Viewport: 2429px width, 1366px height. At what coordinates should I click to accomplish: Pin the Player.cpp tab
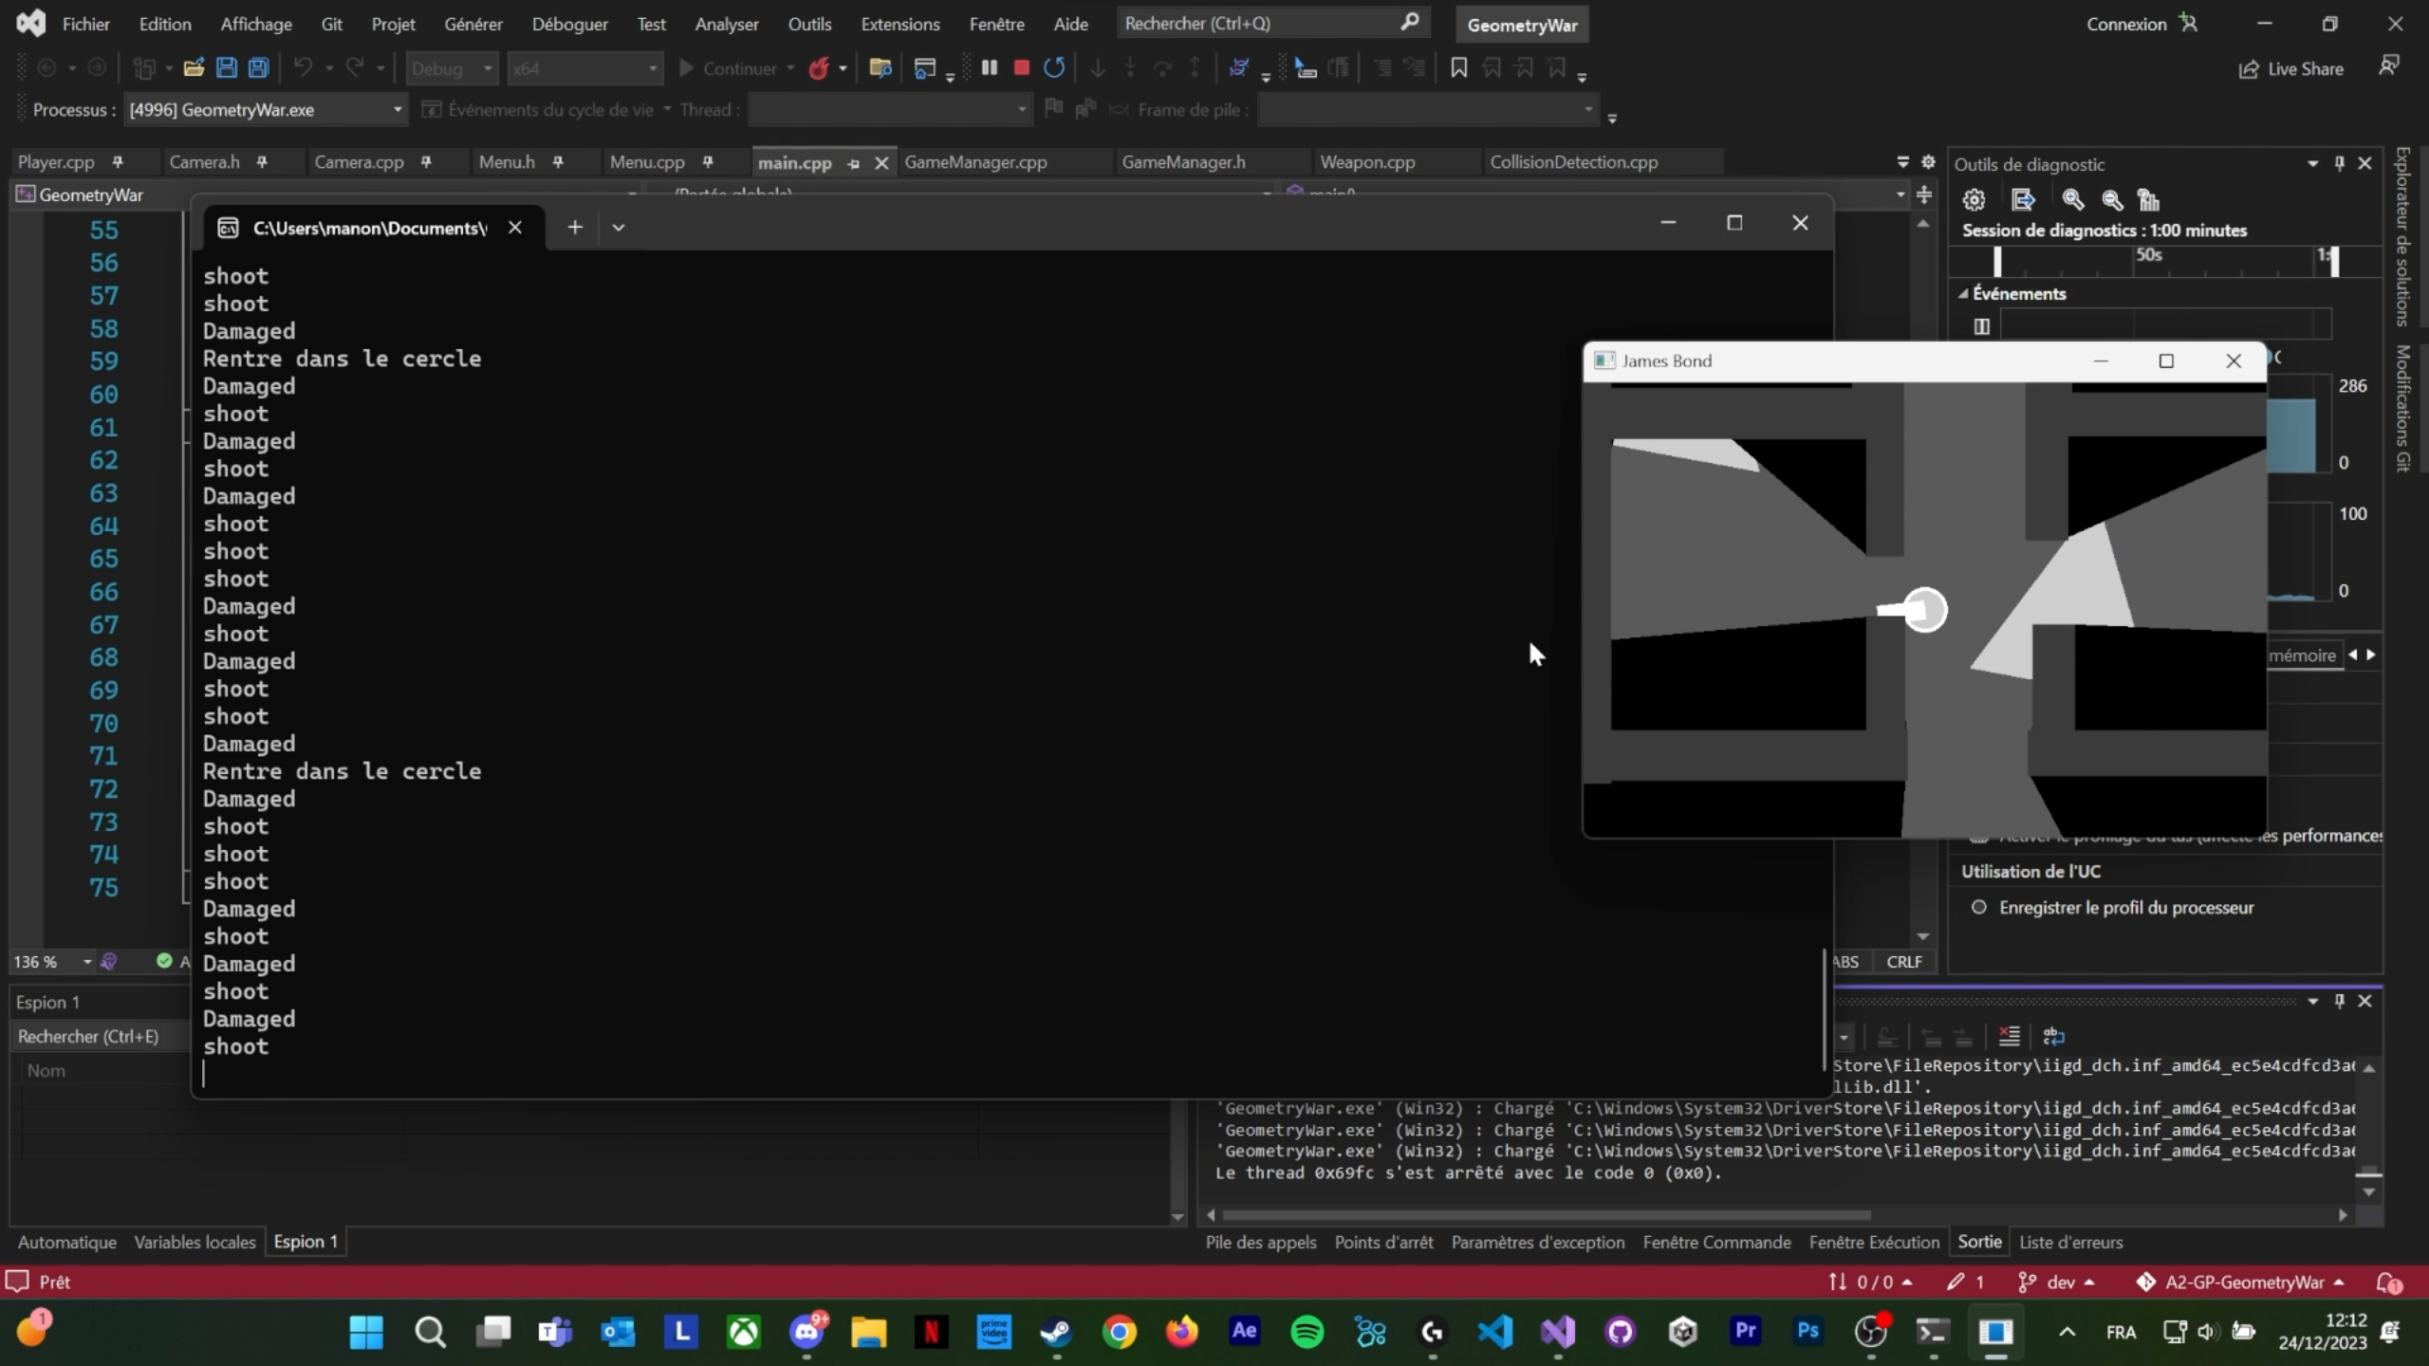tap(118, 162)
